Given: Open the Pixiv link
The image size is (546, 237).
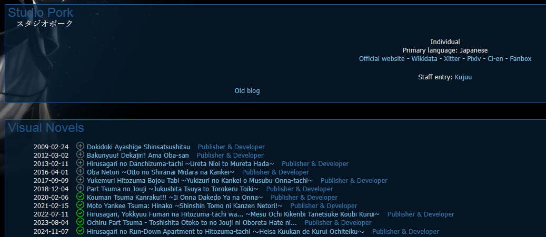Looking at the screenshot, I should pos(474,59).
